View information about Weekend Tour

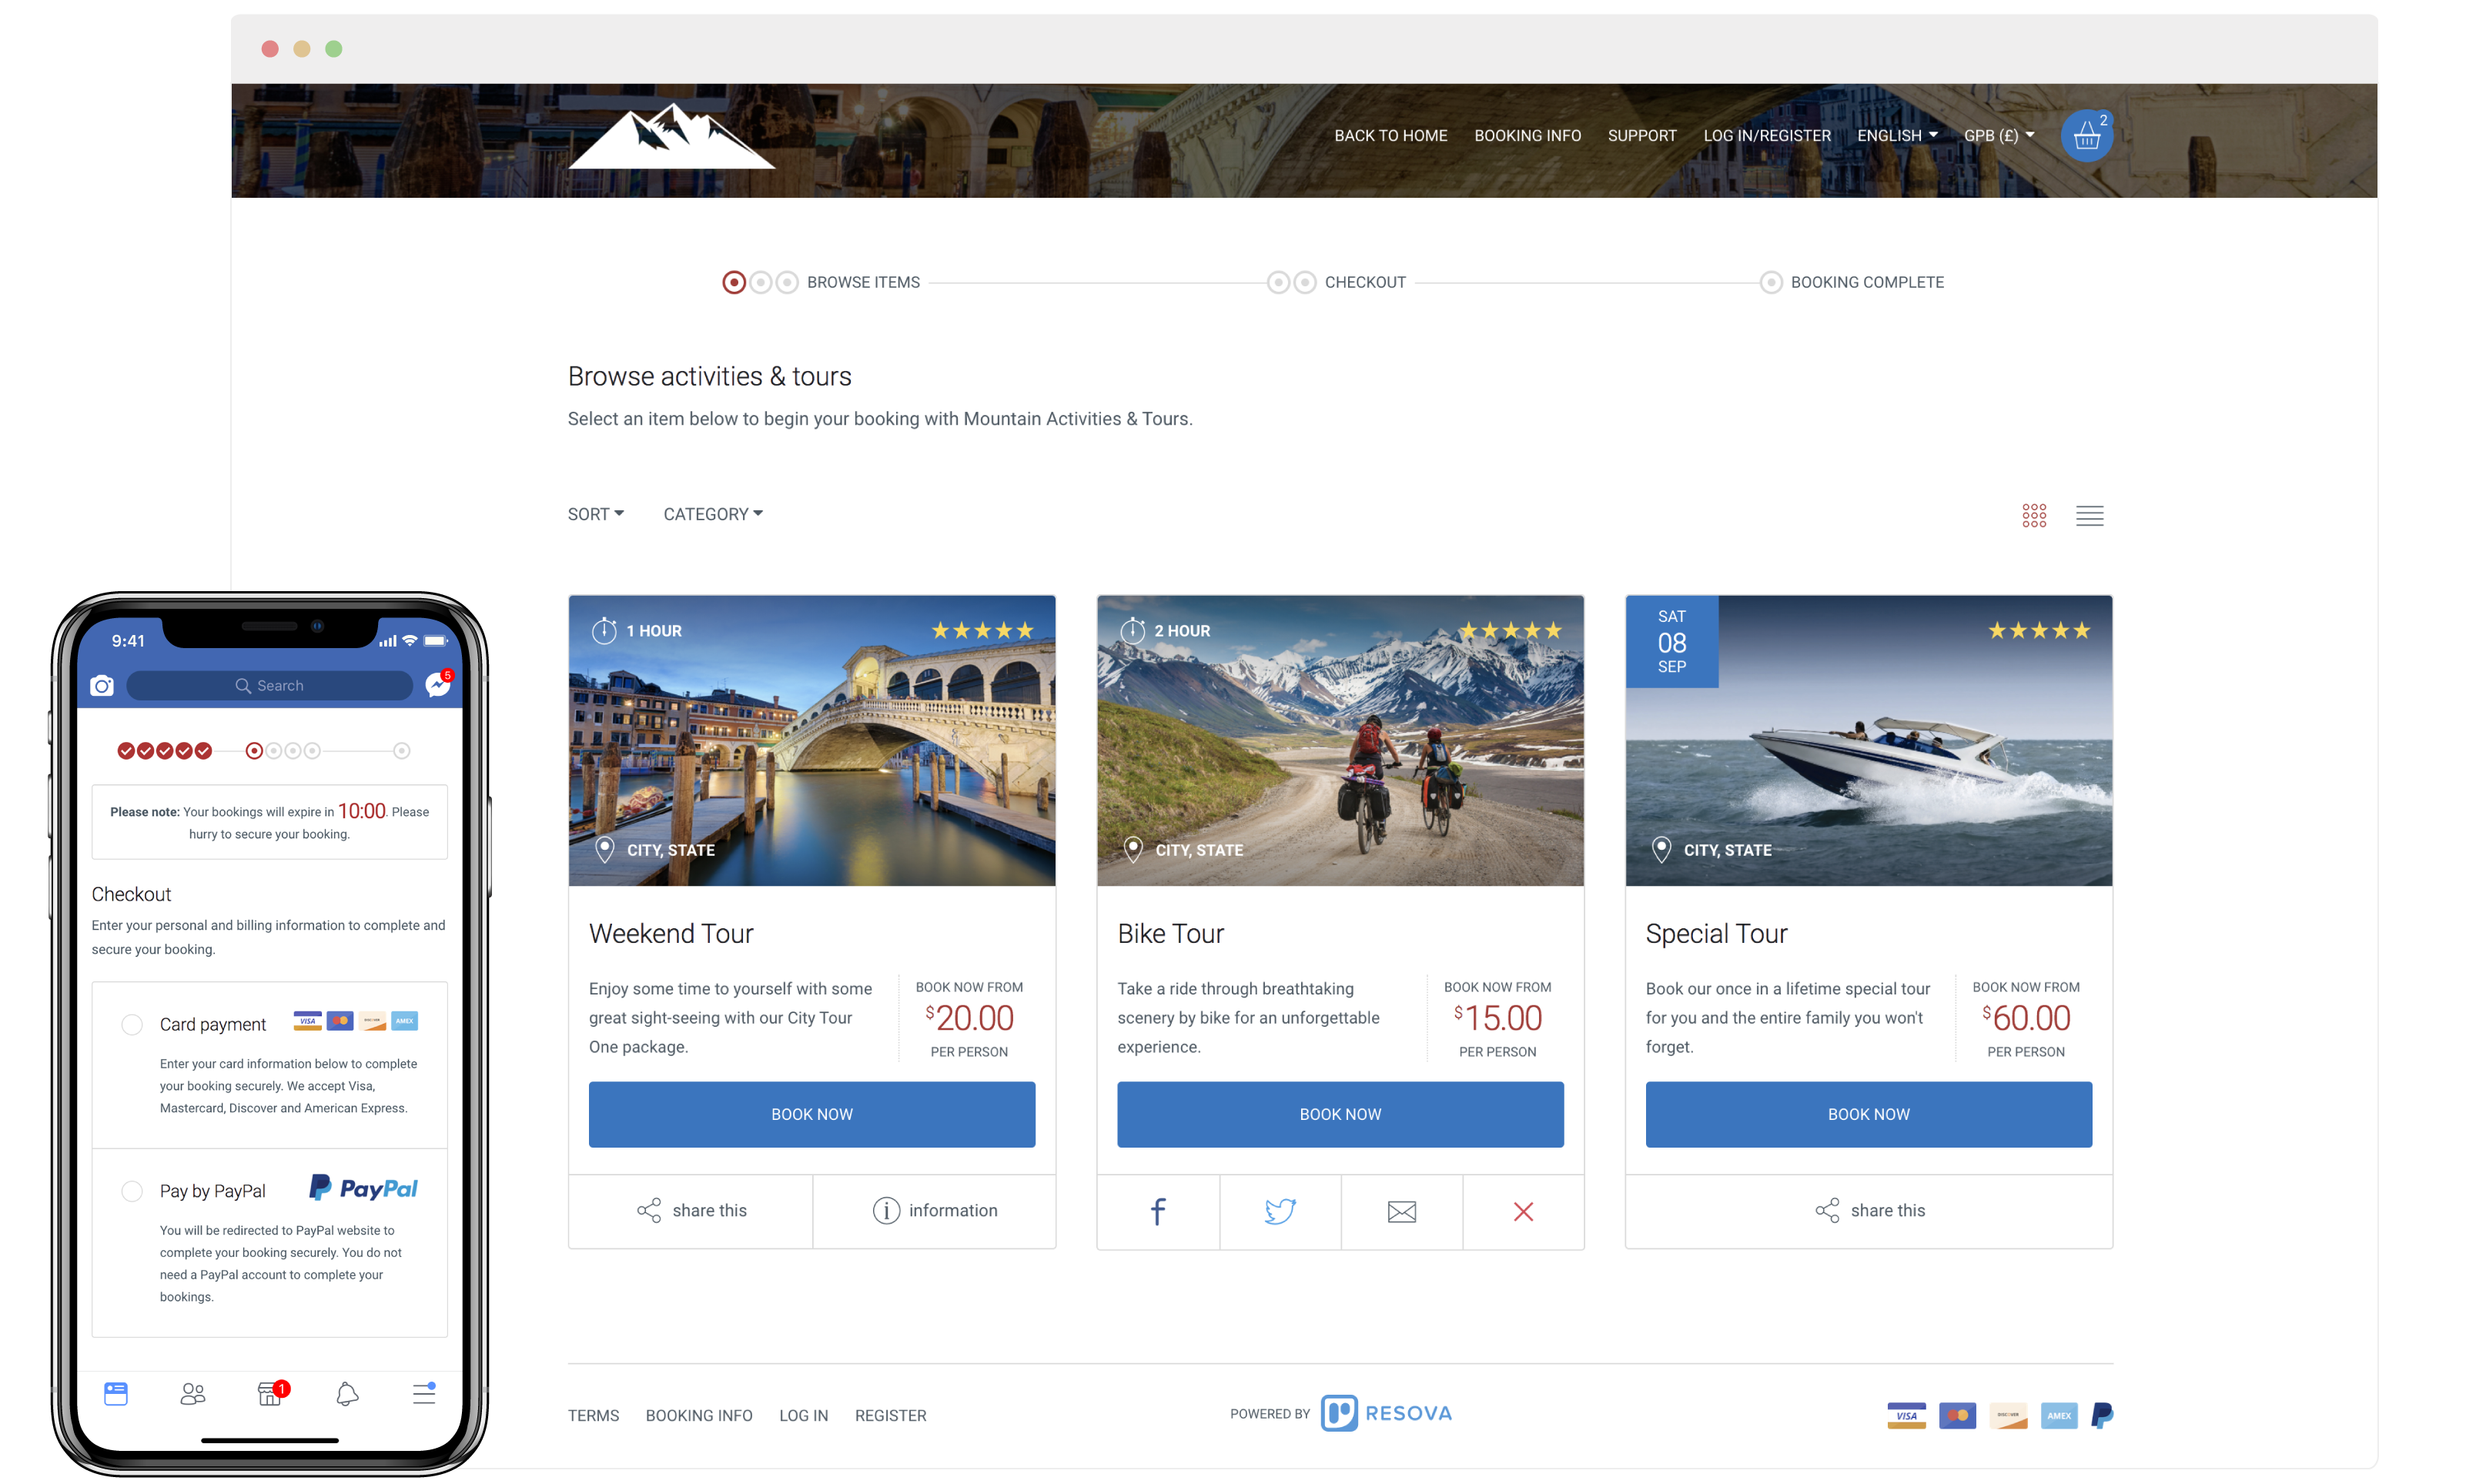pos(934,1210)
